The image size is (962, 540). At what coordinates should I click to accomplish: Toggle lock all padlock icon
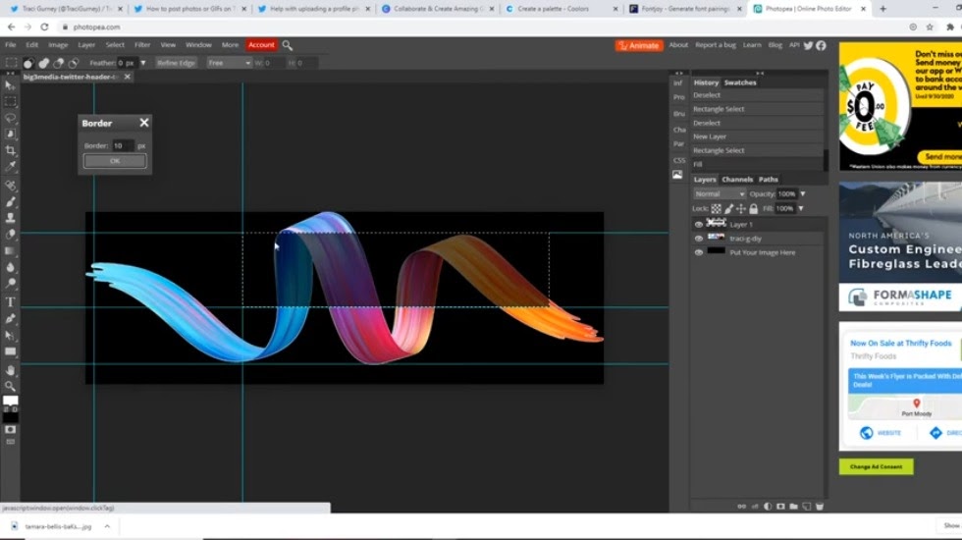click(754, 209)
